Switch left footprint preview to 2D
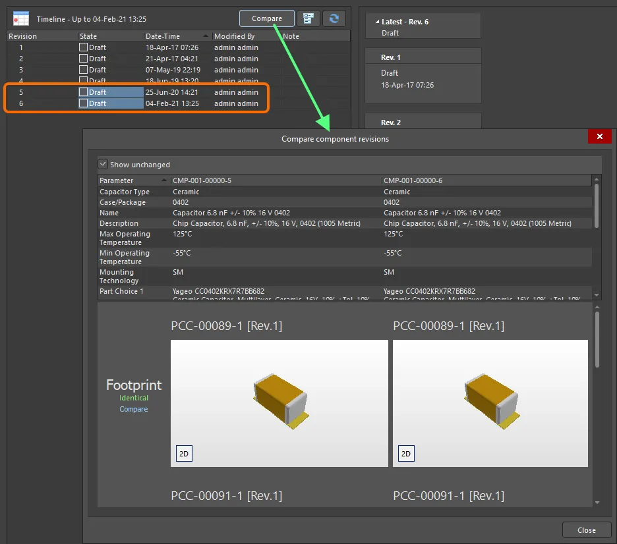Image resolution: width=617 pixels, height=544 pixels. point(183,453)
